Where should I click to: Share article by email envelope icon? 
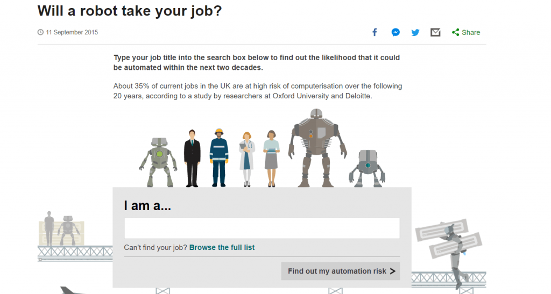(435, 32)
